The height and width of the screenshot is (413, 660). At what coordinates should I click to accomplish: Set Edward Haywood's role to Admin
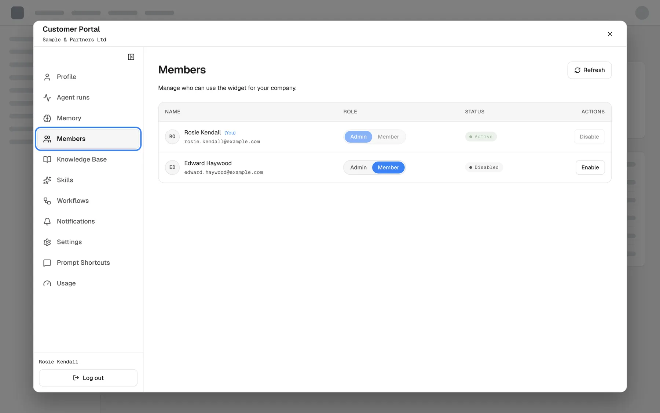358,167
